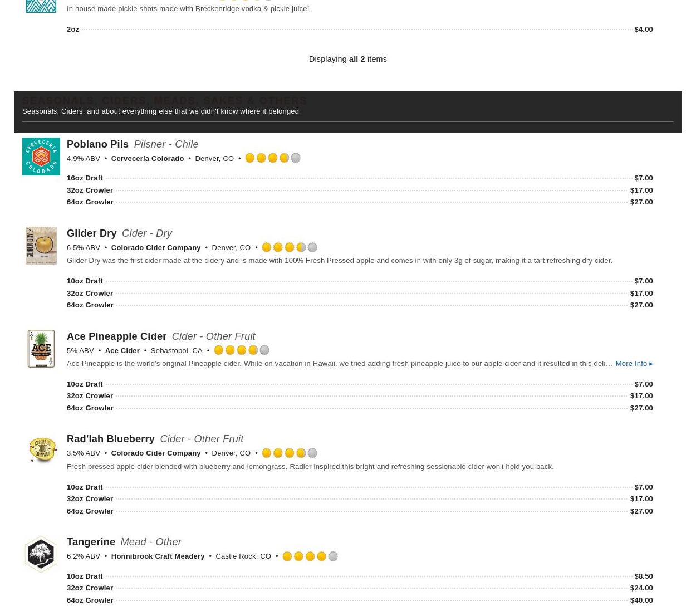Click Honnibrook Craft Meadery brewery name
The width and height of the screenshot is (696, 611).
click(158, 556)
